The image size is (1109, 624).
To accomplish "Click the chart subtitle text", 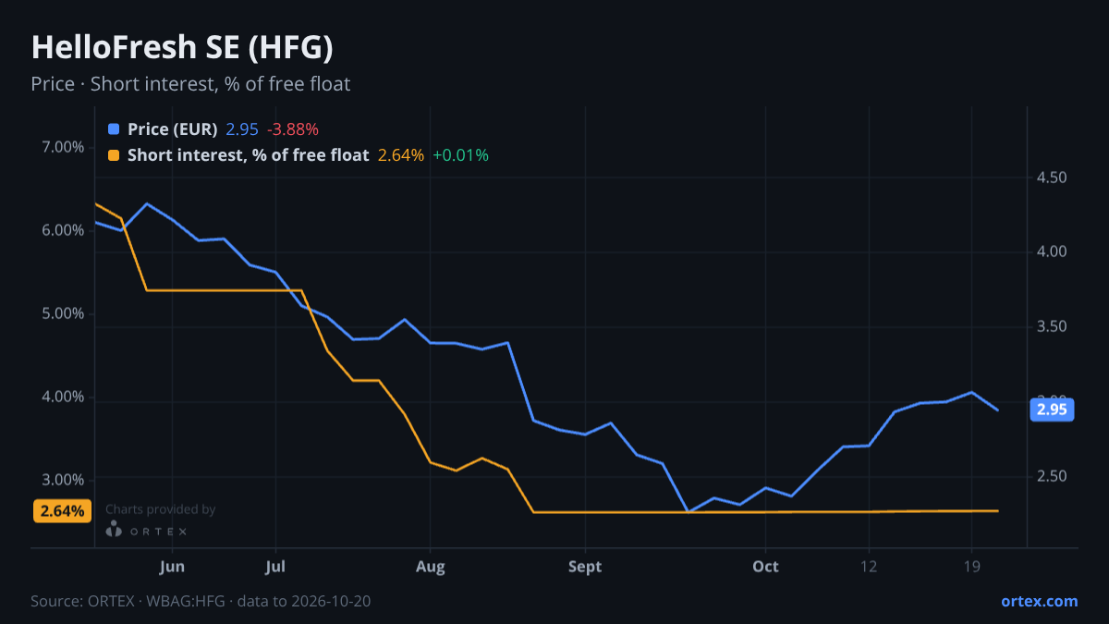I will (190, 84).
